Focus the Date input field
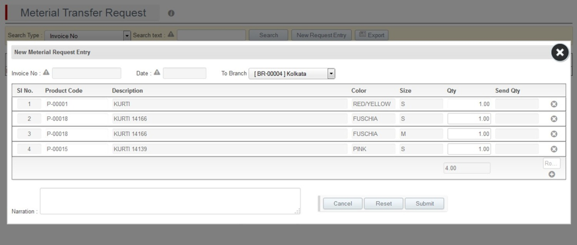 pyautogui.click(x=185, y=73)
